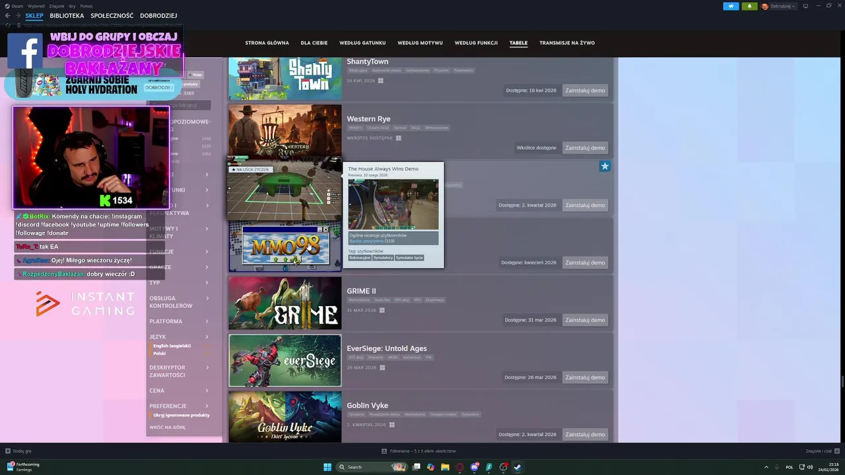Viewport: 845px width, 475px height.
Task: Open the House Always Wins popup screenshot
Action: 393,204
